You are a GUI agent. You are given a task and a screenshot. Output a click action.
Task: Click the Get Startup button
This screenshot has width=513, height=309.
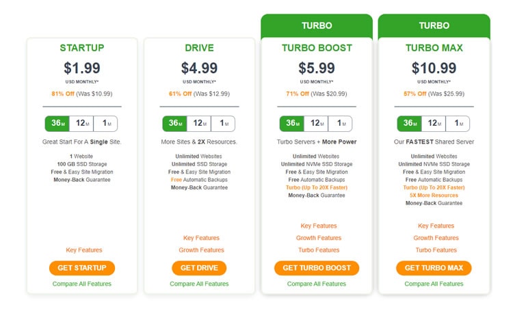pos(82,268)
